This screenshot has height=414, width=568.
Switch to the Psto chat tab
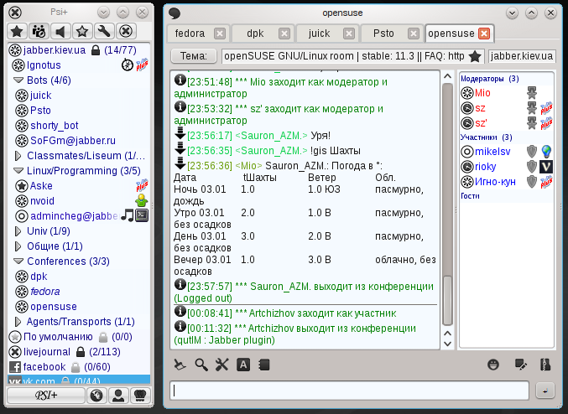pyautogui.click(x=392, y=34)
